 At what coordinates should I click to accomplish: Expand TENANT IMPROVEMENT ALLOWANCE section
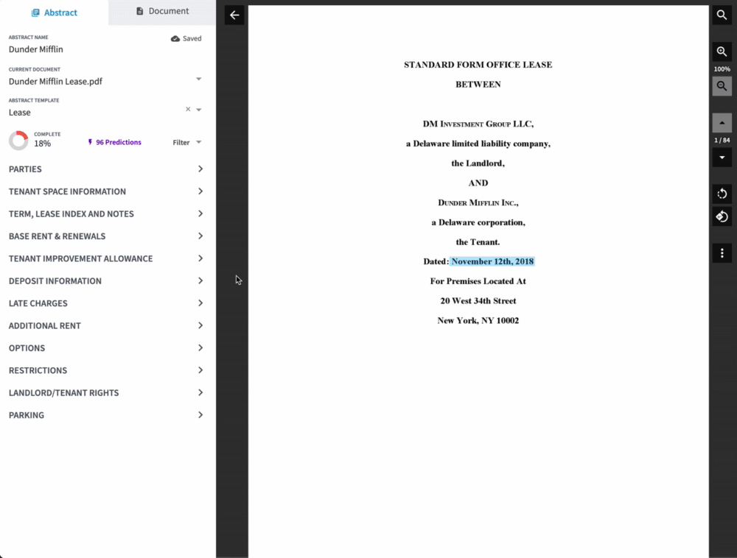pyautogui.click(x=105, y=258)
